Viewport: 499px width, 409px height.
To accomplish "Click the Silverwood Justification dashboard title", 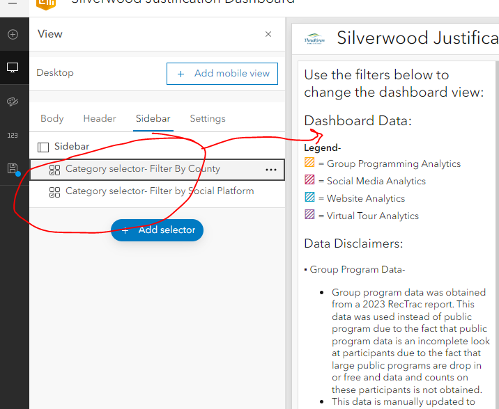I will coord(417,38).
